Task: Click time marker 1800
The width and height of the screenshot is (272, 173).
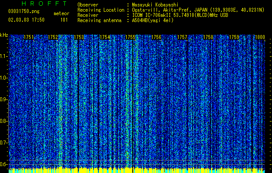Action: (260, 37)
